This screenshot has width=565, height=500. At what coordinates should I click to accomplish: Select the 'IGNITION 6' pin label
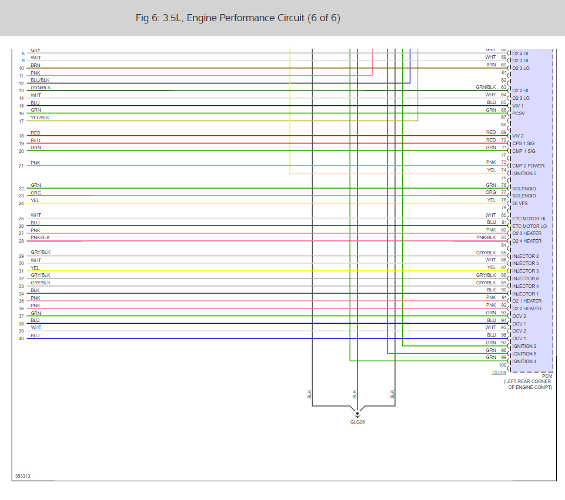(x=524, y=354)
